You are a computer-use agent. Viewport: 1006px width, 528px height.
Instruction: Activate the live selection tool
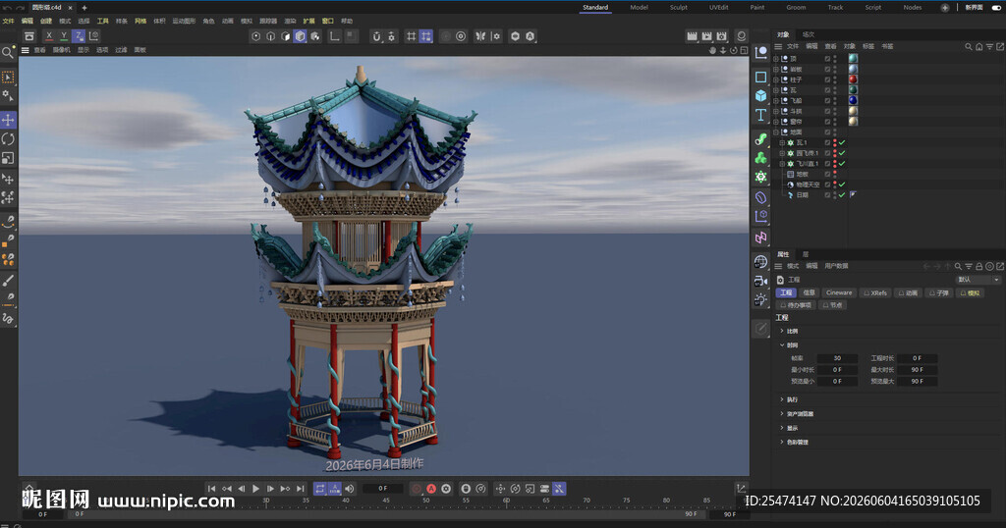point(8,78)
